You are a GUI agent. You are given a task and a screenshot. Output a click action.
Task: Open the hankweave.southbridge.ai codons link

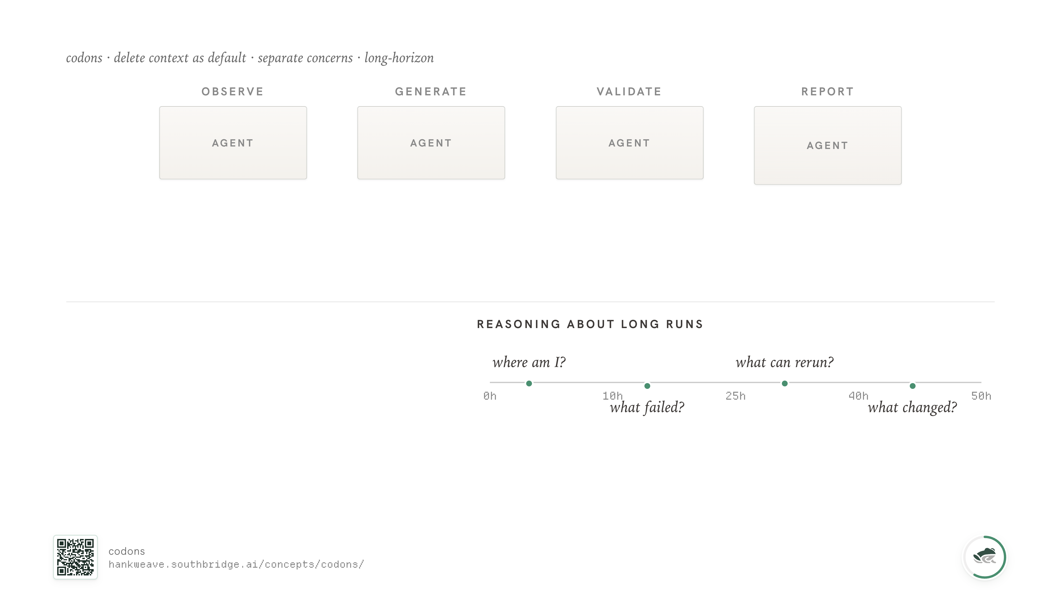[236, 564]
